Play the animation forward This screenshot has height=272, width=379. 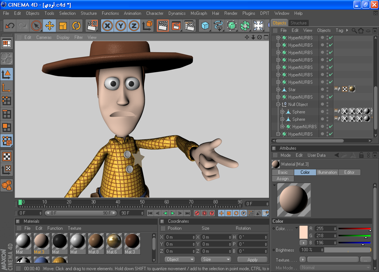pyautogui.click(x=172, y=213)
